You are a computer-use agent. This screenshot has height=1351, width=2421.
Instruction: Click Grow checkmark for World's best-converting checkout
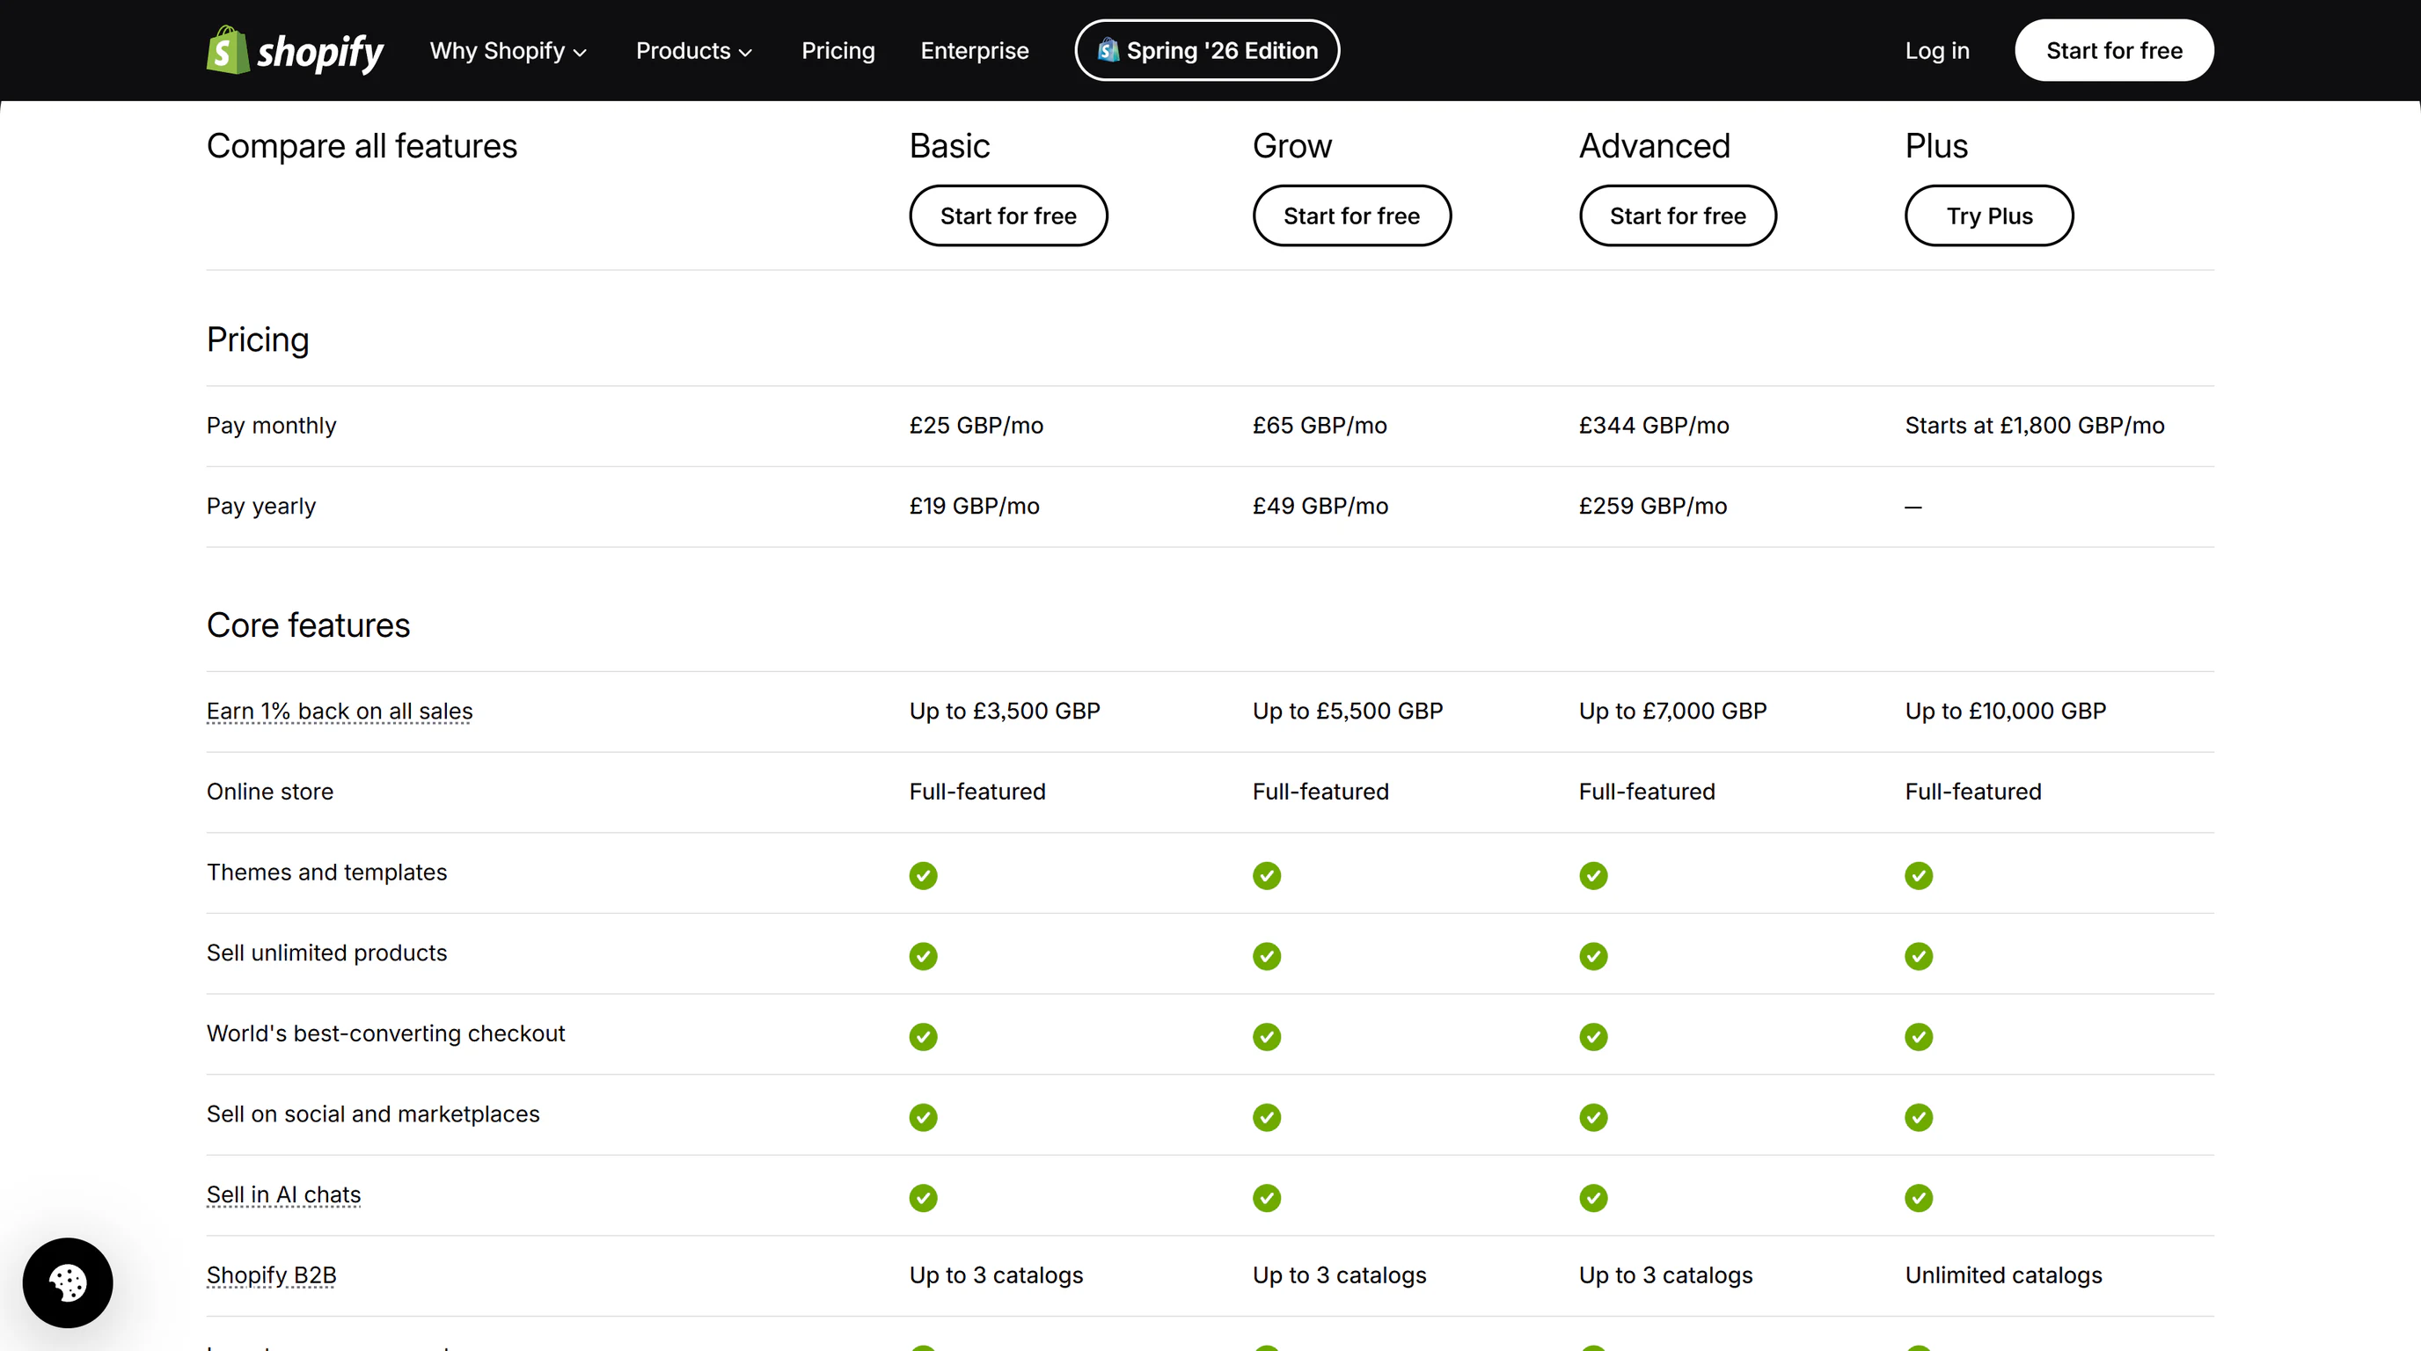point(1267,1037)
